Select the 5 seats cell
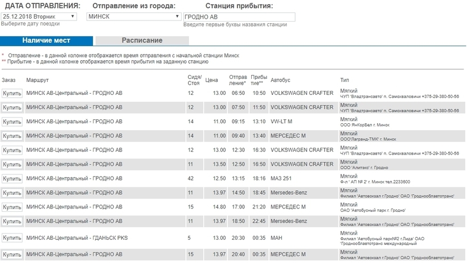 click(x=189, y=238)
